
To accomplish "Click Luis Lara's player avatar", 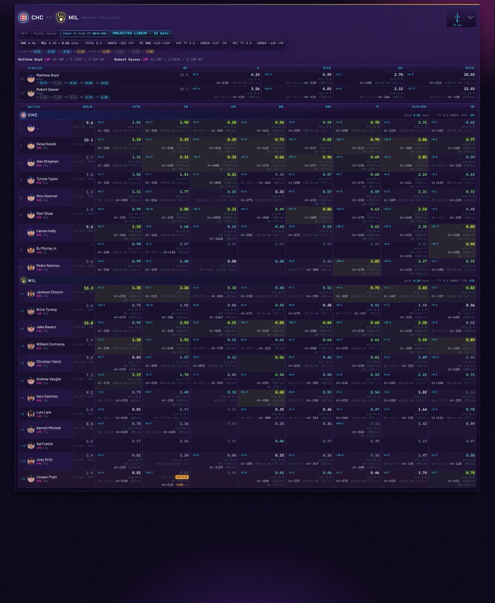I will (x=31, y=414).
